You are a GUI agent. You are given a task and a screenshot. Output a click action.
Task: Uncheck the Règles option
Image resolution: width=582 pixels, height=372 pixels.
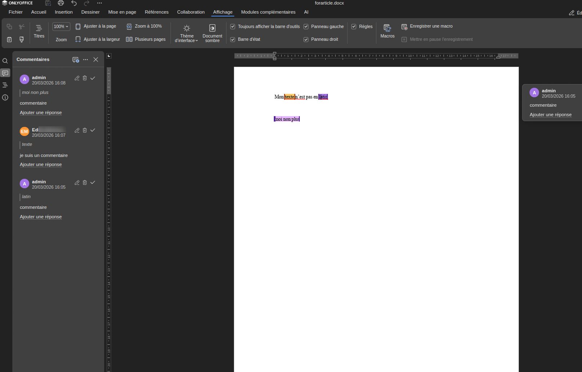354,26
